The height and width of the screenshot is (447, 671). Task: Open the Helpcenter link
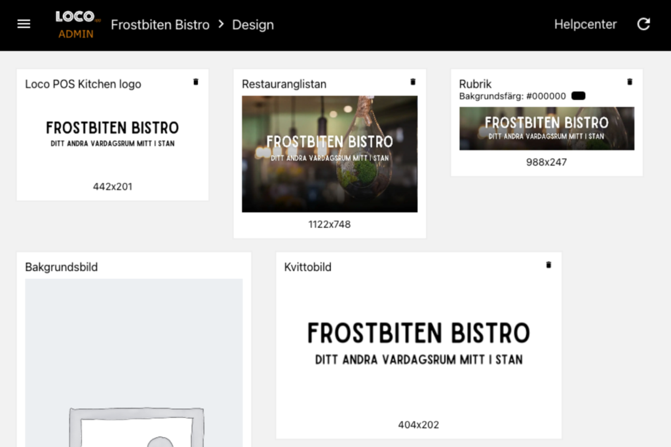click(585, 24)
